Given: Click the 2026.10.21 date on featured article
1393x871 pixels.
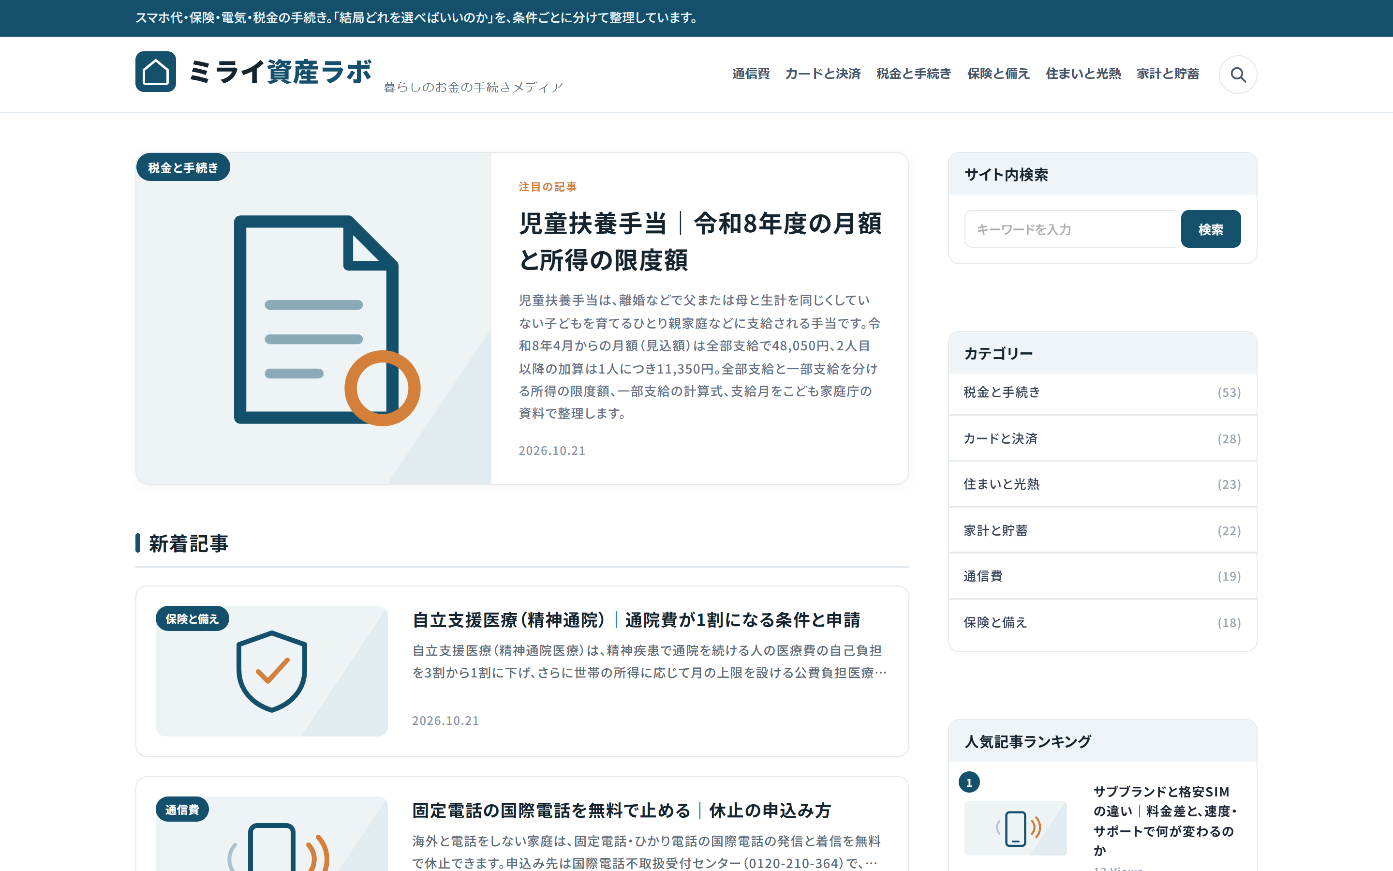Looking at the screenshot, I should 551,451.
